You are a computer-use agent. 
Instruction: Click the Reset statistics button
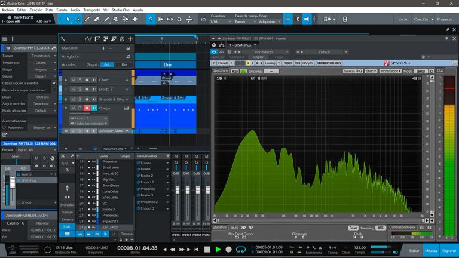click(x=353, y=228)
